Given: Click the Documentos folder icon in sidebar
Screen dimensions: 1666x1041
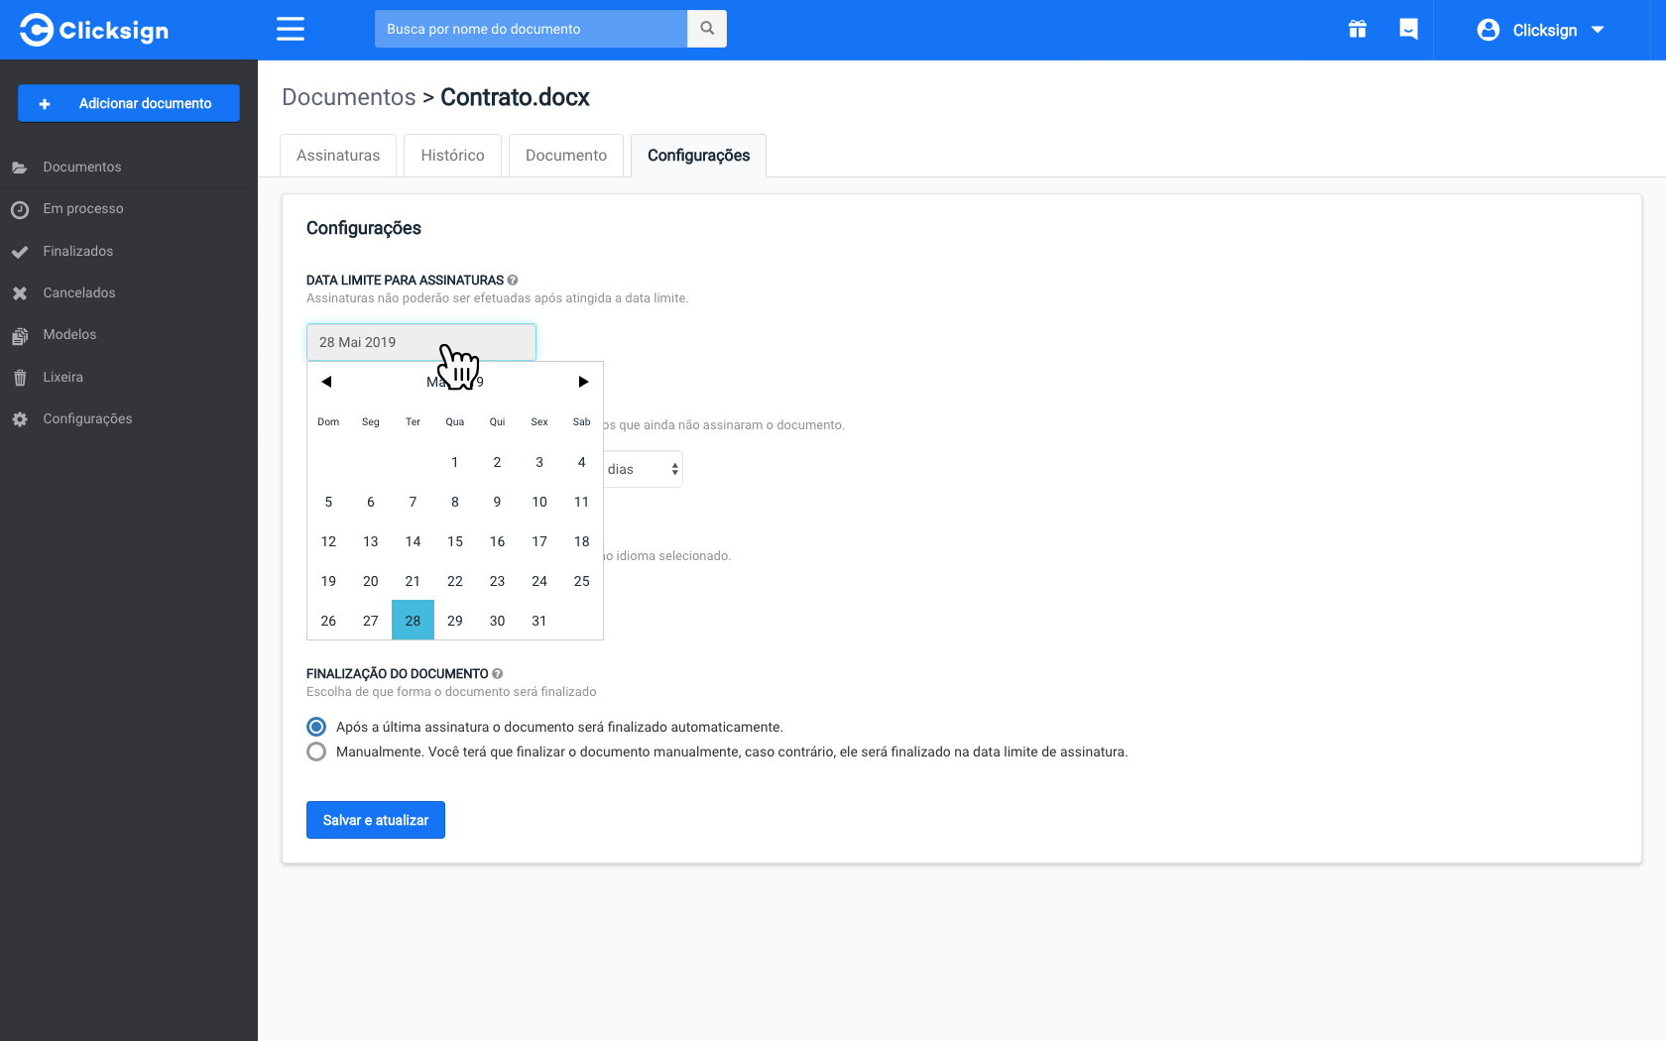Looking at the screenshot, I should pos(20,168).
